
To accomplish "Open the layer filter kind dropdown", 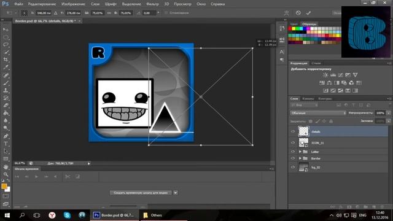I will tap(305, 105).
